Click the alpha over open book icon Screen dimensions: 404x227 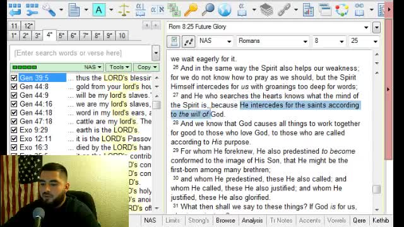click(140, 10)
